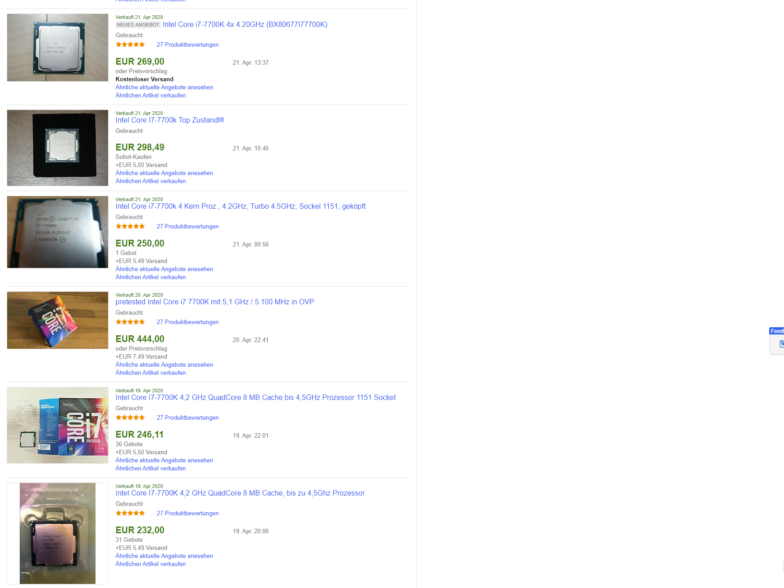
Task: Click the bottom CPU-in-tray photo thumbnail
Action: [57, 533]
